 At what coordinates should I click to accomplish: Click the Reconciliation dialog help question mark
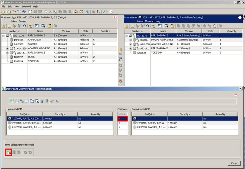tap(236, 95)
